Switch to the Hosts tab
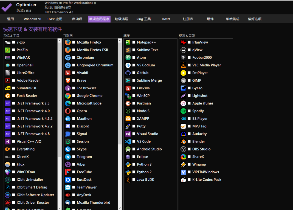 coord(166,19)
